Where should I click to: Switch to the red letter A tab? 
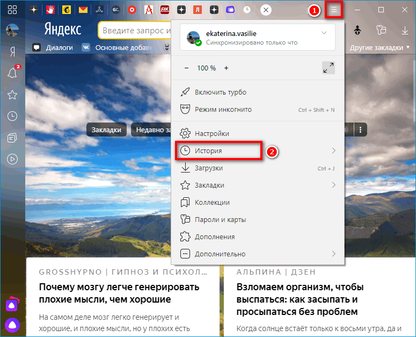click(x=149, y=10)
